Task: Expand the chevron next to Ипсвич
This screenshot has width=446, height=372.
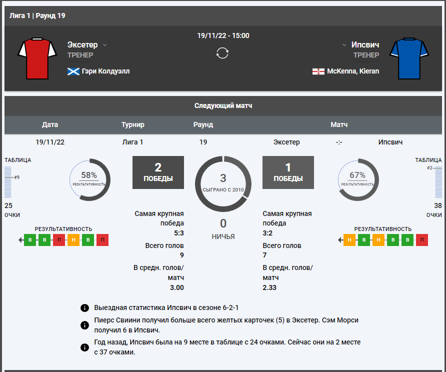Action: click(344, 45)
